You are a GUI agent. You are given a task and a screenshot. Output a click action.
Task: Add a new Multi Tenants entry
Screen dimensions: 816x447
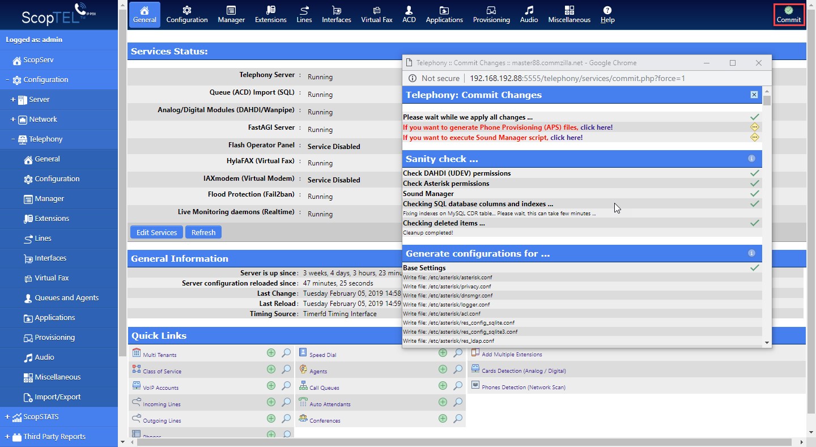(x=271, y=353)
